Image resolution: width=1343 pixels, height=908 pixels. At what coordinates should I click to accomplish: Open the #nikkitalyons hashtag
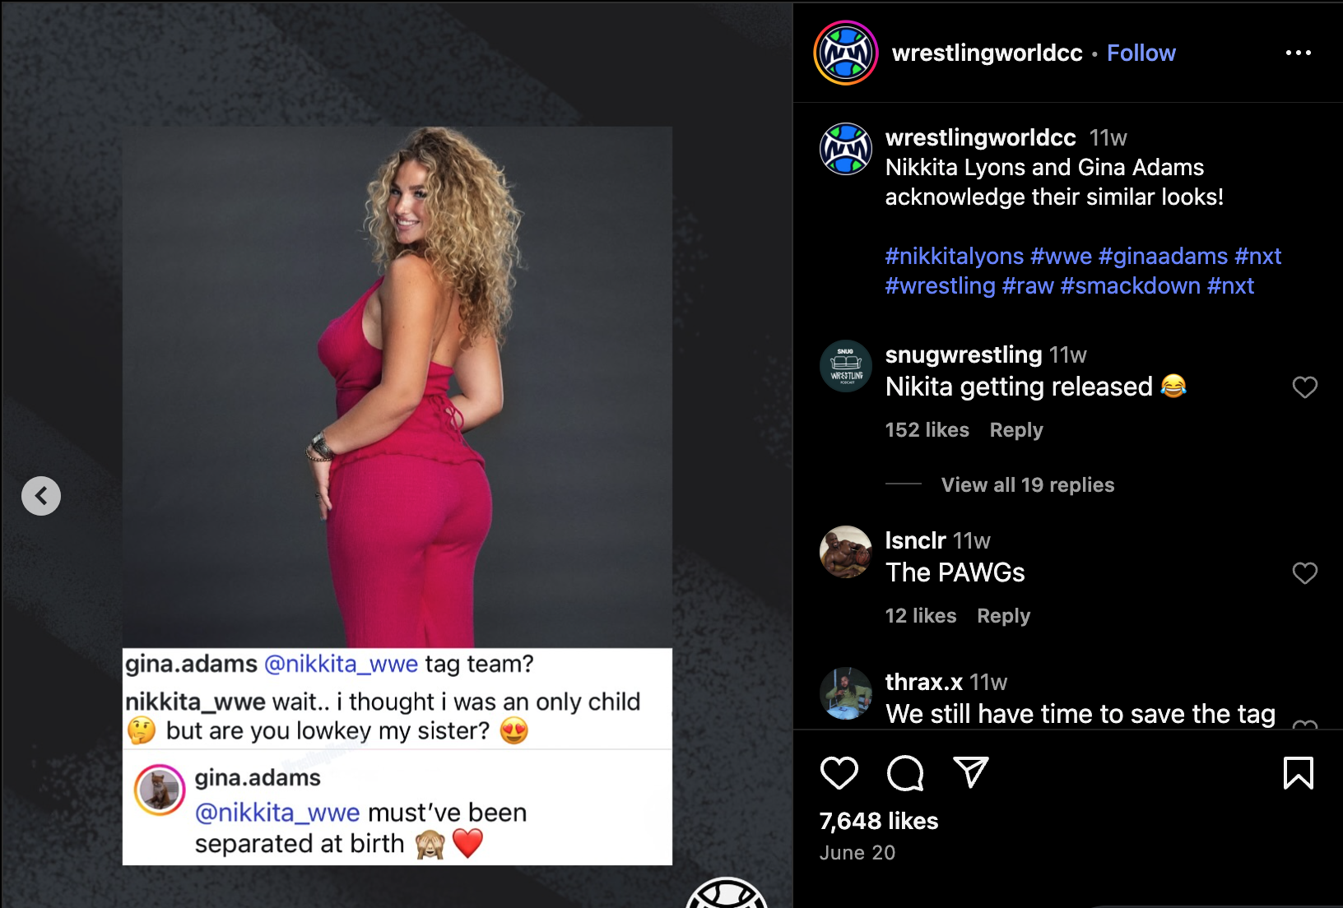[x=955, y=257]
